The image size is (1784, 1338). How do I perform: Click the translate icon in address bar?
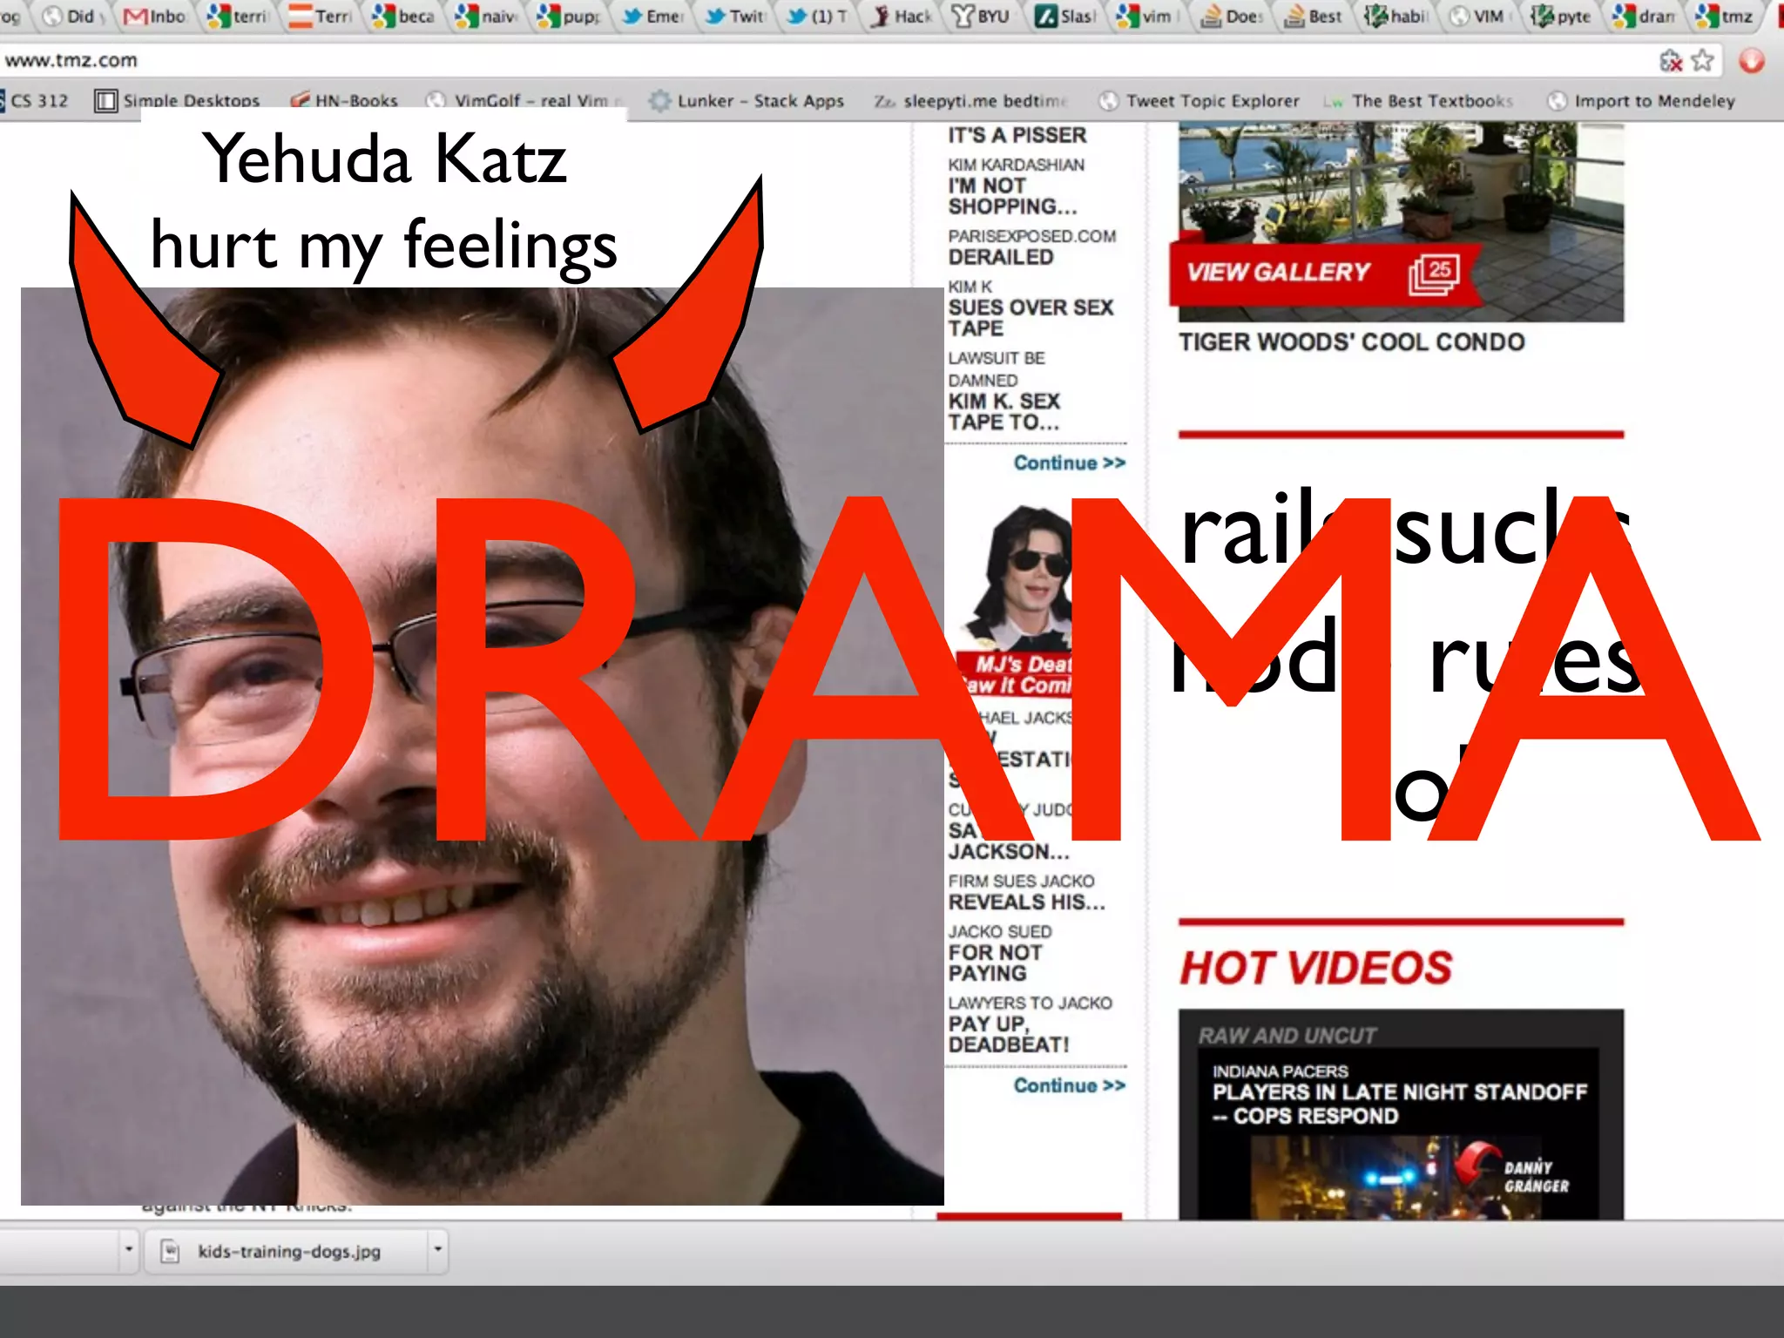click(1670, 61)
